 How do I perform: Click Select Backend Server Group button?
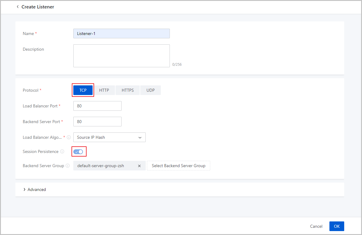[x=178, y=166]
